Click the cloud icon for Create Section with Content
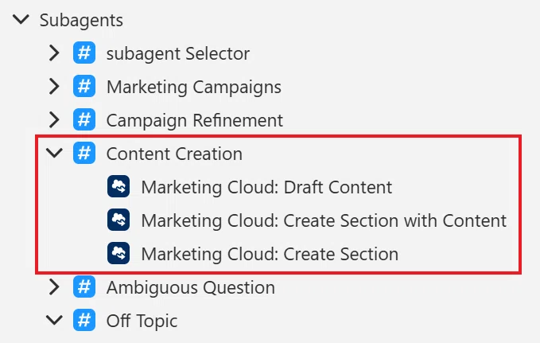 tap(118, 220)
